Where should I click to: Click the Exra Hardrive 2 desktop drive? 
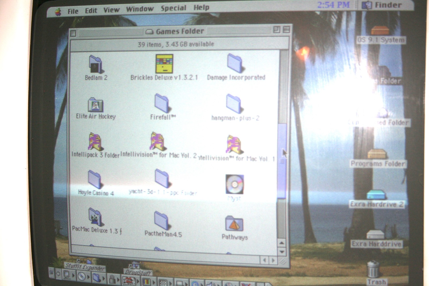[376, 195]
